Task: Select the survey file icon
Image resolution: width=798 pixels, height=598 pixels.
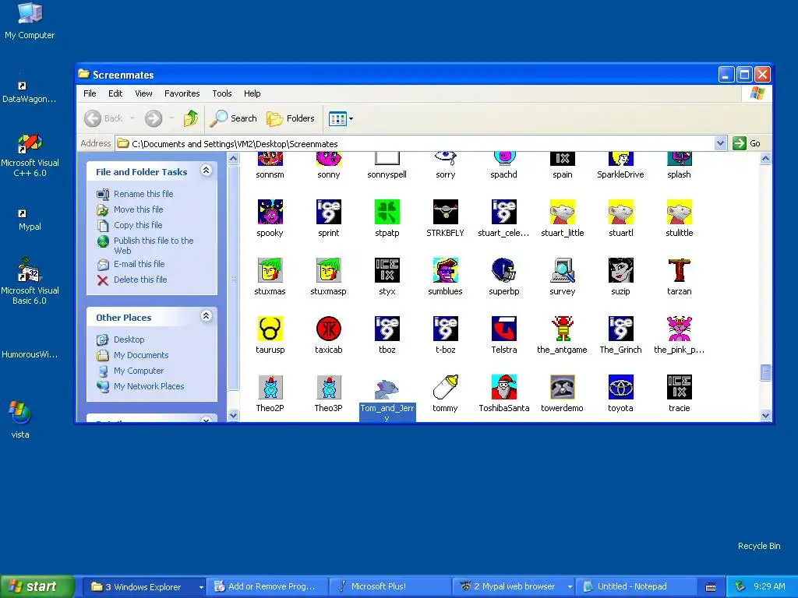Action: pos(563,270)
